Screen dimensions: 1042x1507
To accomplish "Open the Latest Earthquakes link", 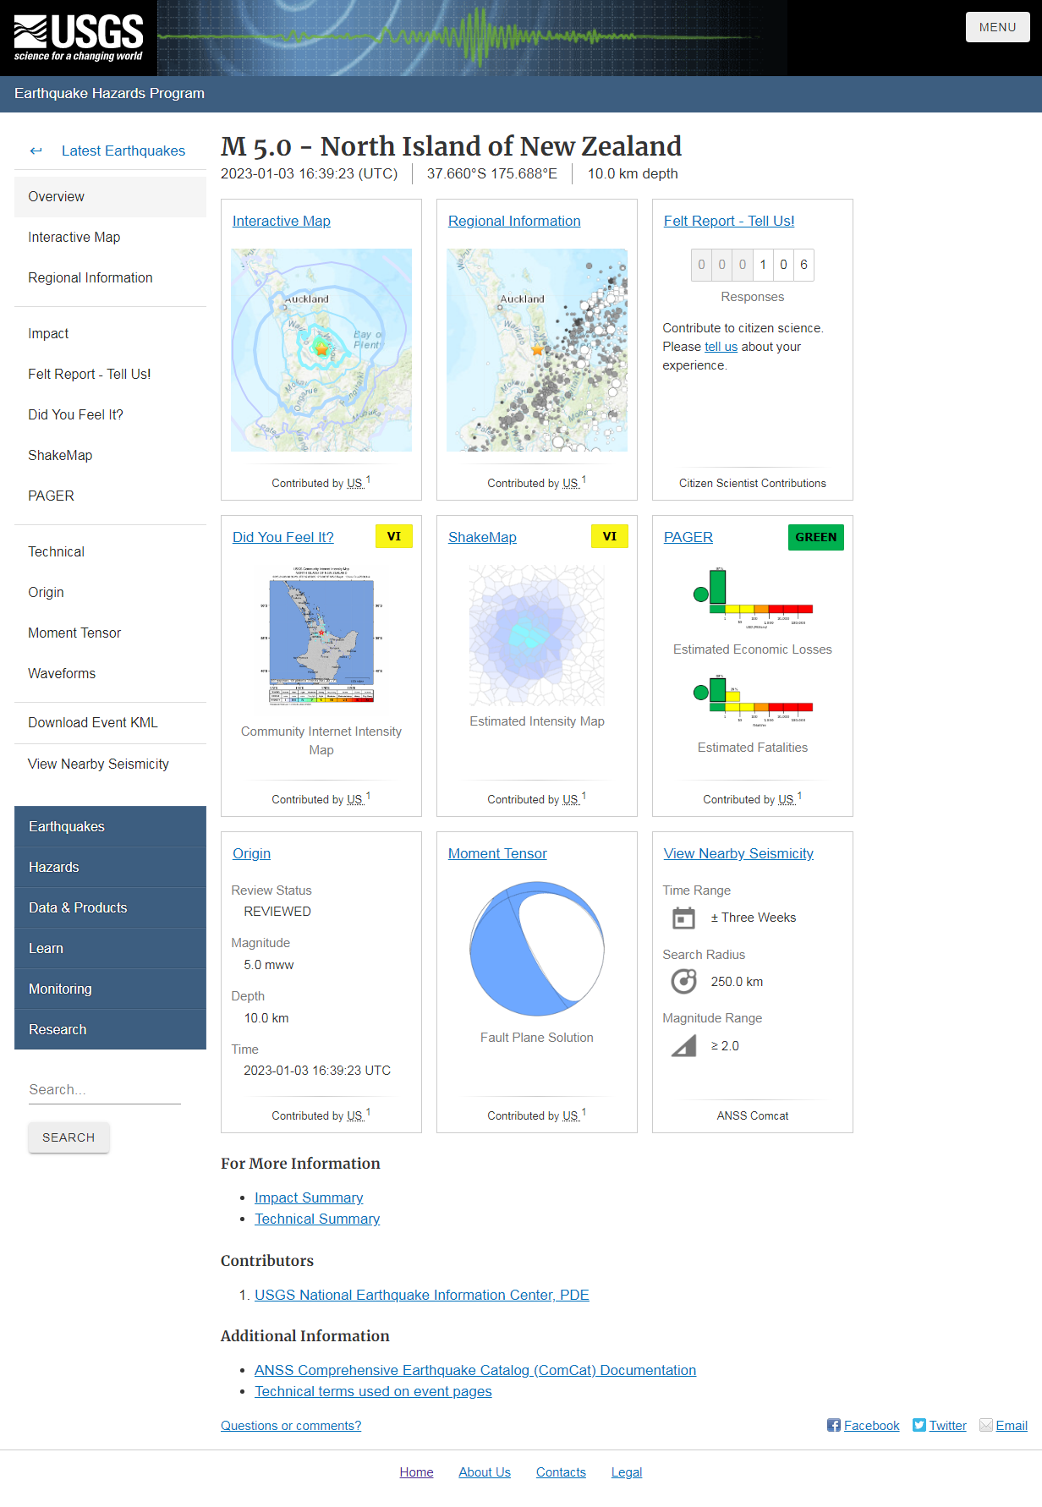I will [123, 151].
